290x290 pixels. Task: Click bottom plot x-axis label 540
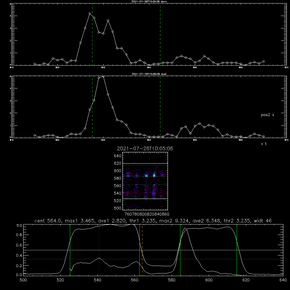[97, 280]
